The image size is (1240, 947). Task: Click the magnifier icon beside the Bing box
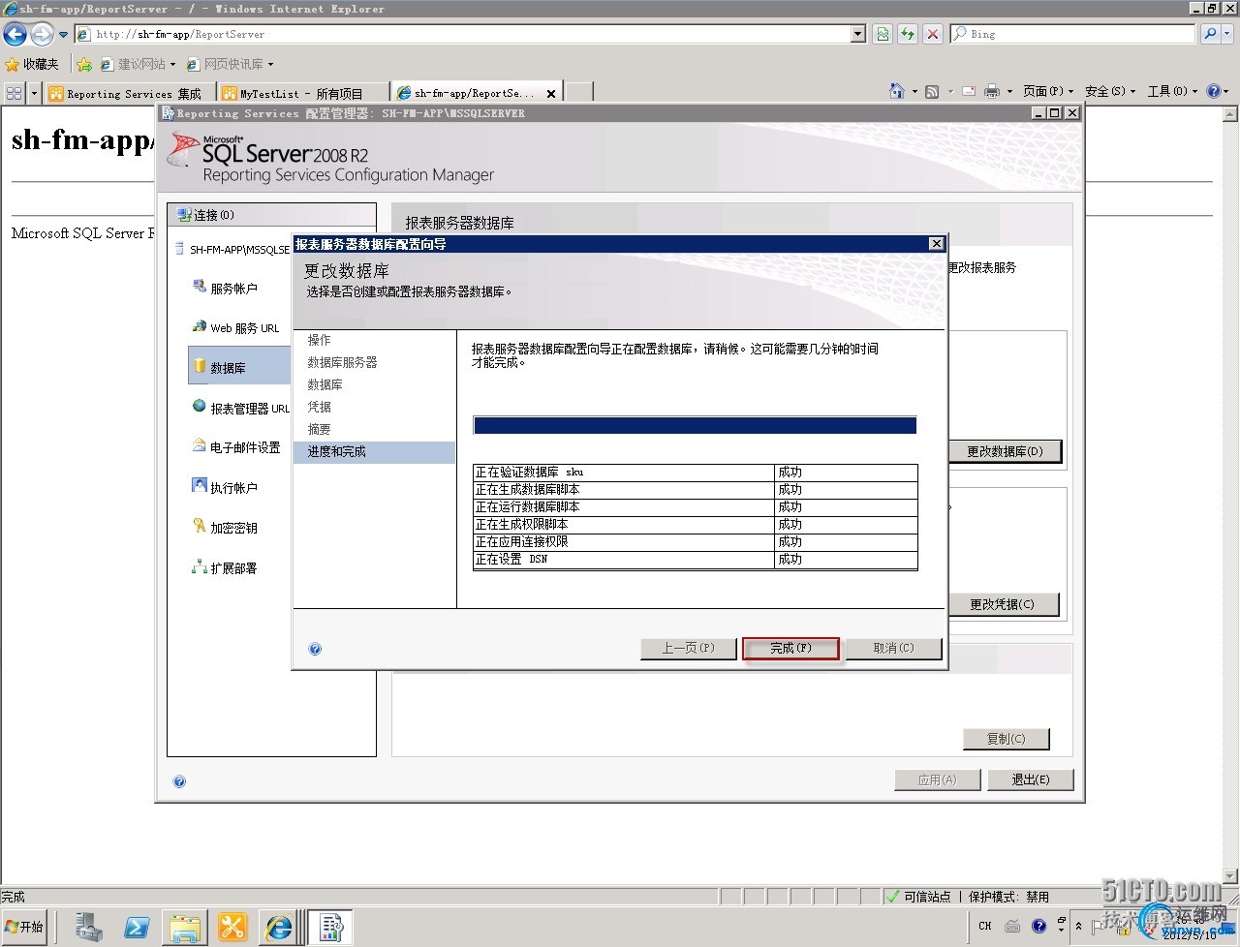(1210, 34)
